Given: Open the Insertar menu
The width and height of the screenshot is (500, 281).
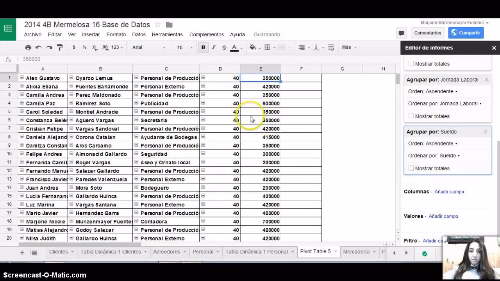Looking at the screenshot, I should pos(91,34).
